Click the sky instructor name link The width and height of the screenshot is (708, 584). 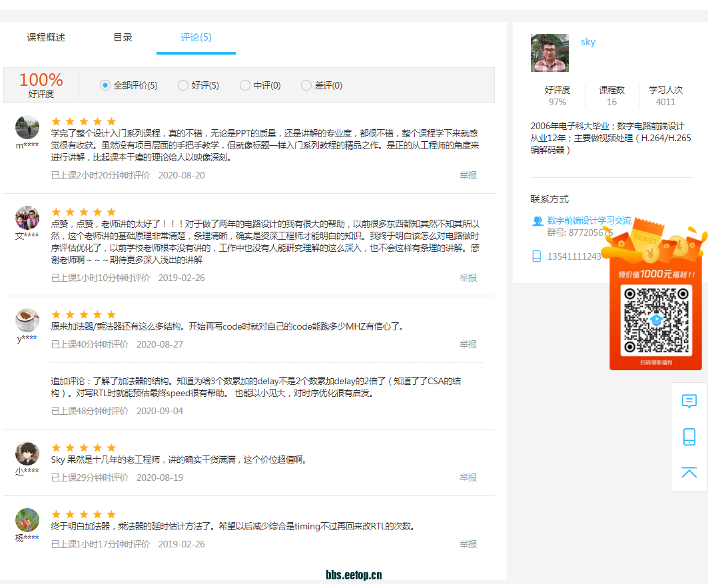(x=588, y=42)
